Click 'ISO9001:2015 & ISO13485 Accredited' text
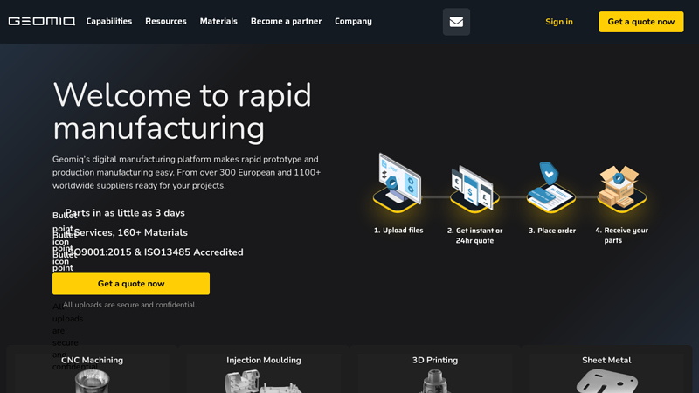699x393 pixels. [155, 252]
